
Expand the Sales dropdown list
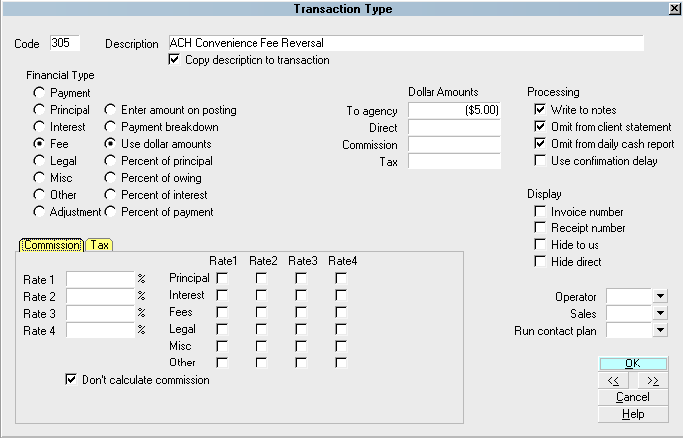660,313
